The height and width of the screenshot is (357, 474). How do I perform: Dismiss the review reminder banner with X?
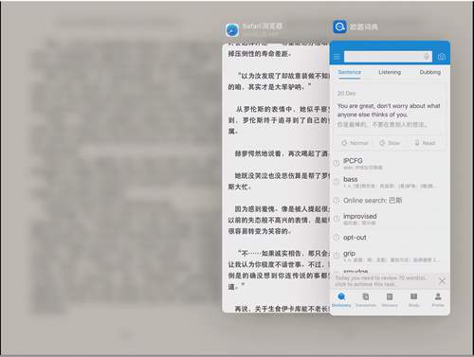pyautogui.click(x=442, y=280)
